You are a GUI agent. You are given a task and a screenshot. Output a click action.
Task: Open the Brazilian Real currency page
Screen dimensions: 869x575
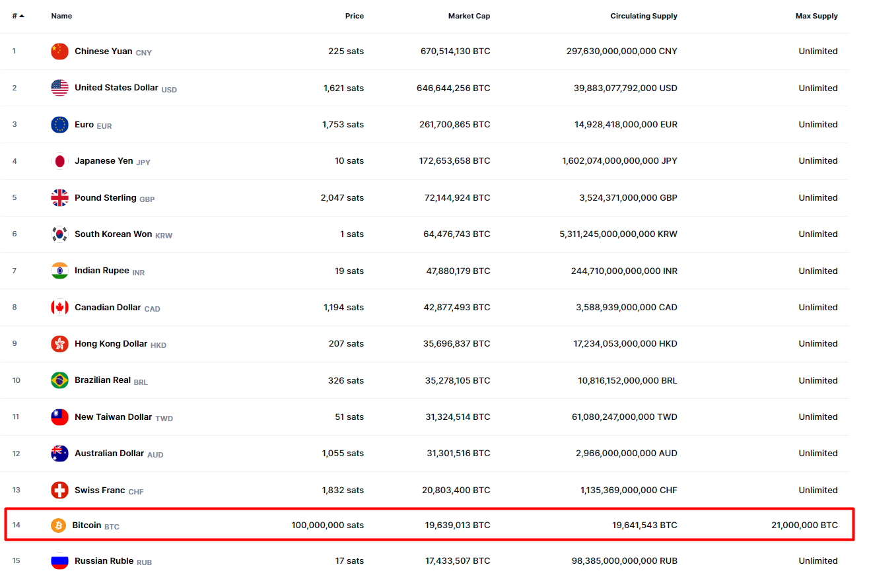(x=102, y=380)
